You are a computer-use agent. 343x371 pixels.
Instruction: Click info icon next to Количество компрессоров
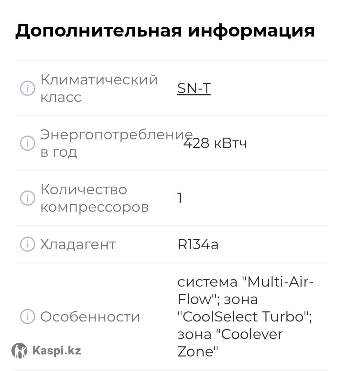click(28, 198)
